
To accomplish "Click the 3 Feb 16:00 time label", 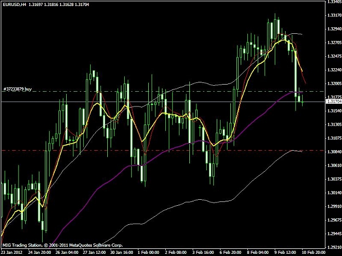I will click(204, 253).
